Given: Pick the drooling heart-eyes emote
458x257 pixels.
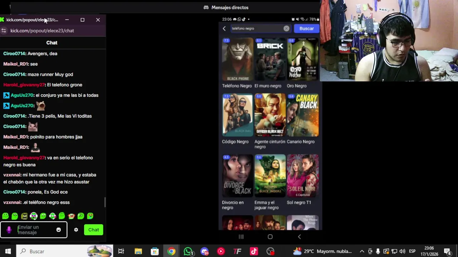Looking at the screenshot, I should [90, 216].
